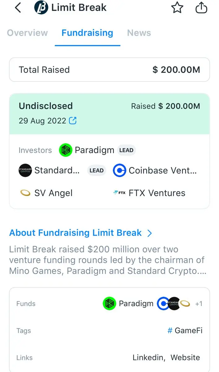Open external link next to 29 Aug 2022
The image size is (219, 372).
coord(73,121)
